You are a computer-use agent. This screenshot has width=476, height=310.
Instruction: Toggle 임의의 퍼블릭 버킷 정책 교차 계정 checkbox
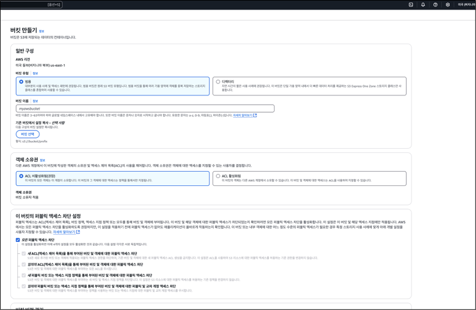tap(23, 287)
